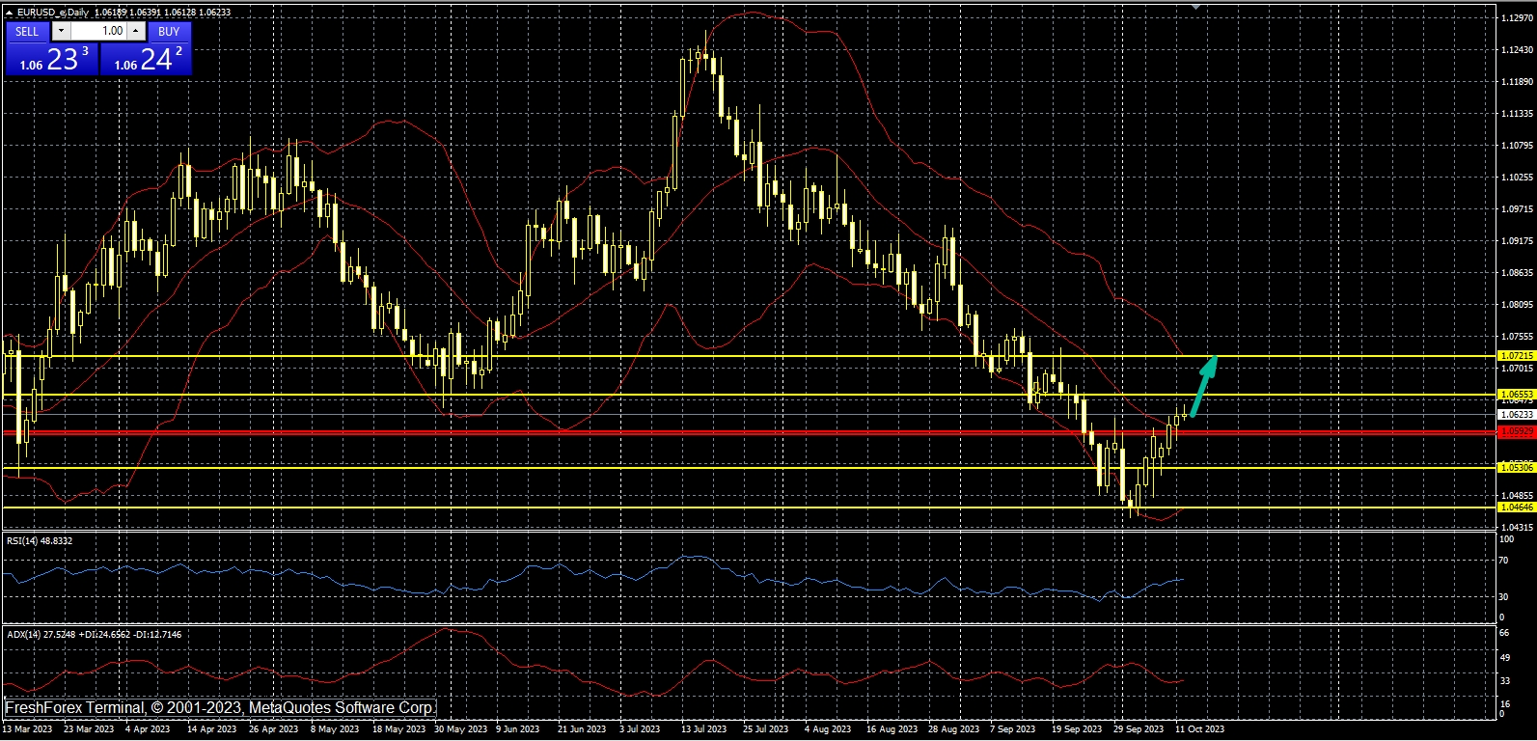Image resolution: width=1537 pixels, height=741 pixels.
Task: Select the red 1.05929 price level label
Action: 1516,432
